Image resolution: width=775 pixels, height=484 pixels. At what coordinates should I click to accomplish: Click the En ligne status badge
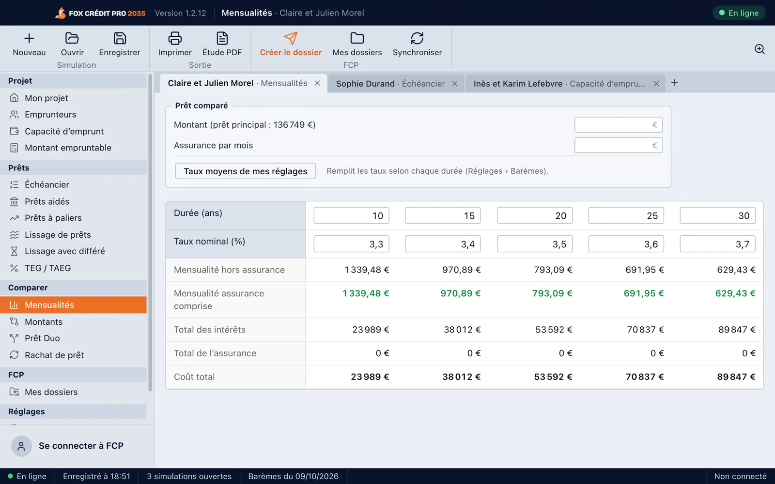739,13
